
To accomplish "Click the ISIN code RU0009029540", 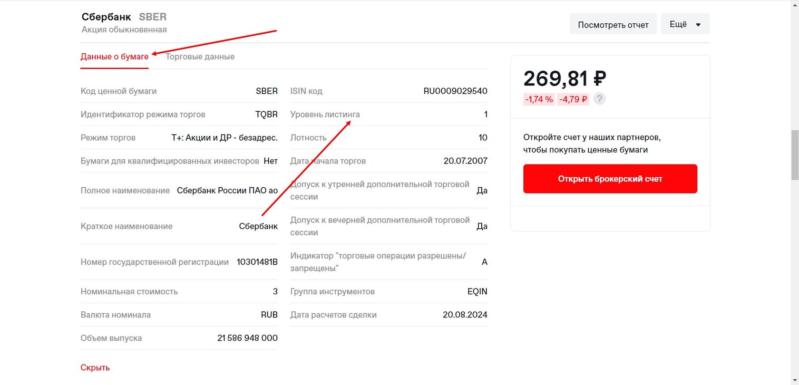I will tap(455, 91).
